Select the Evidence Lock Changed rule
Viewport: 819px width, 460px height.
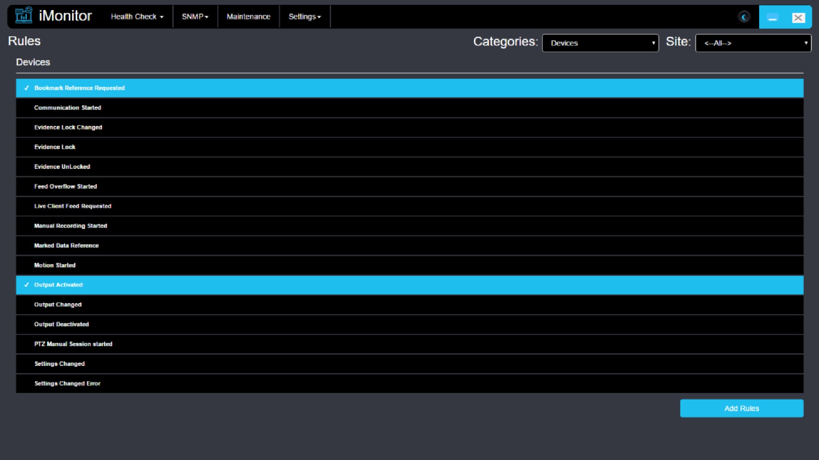click(409, 127)
